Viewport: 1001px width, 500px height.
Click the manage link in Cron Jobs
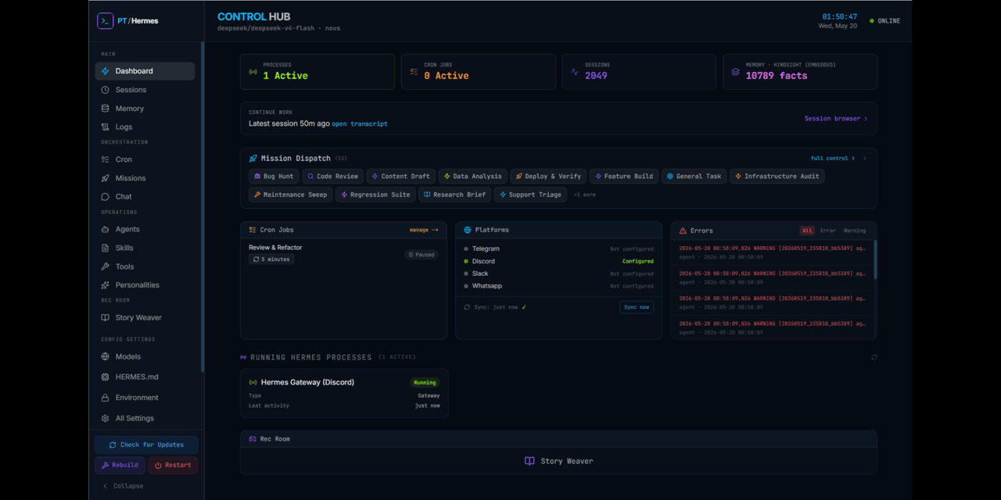pos(424,230)
